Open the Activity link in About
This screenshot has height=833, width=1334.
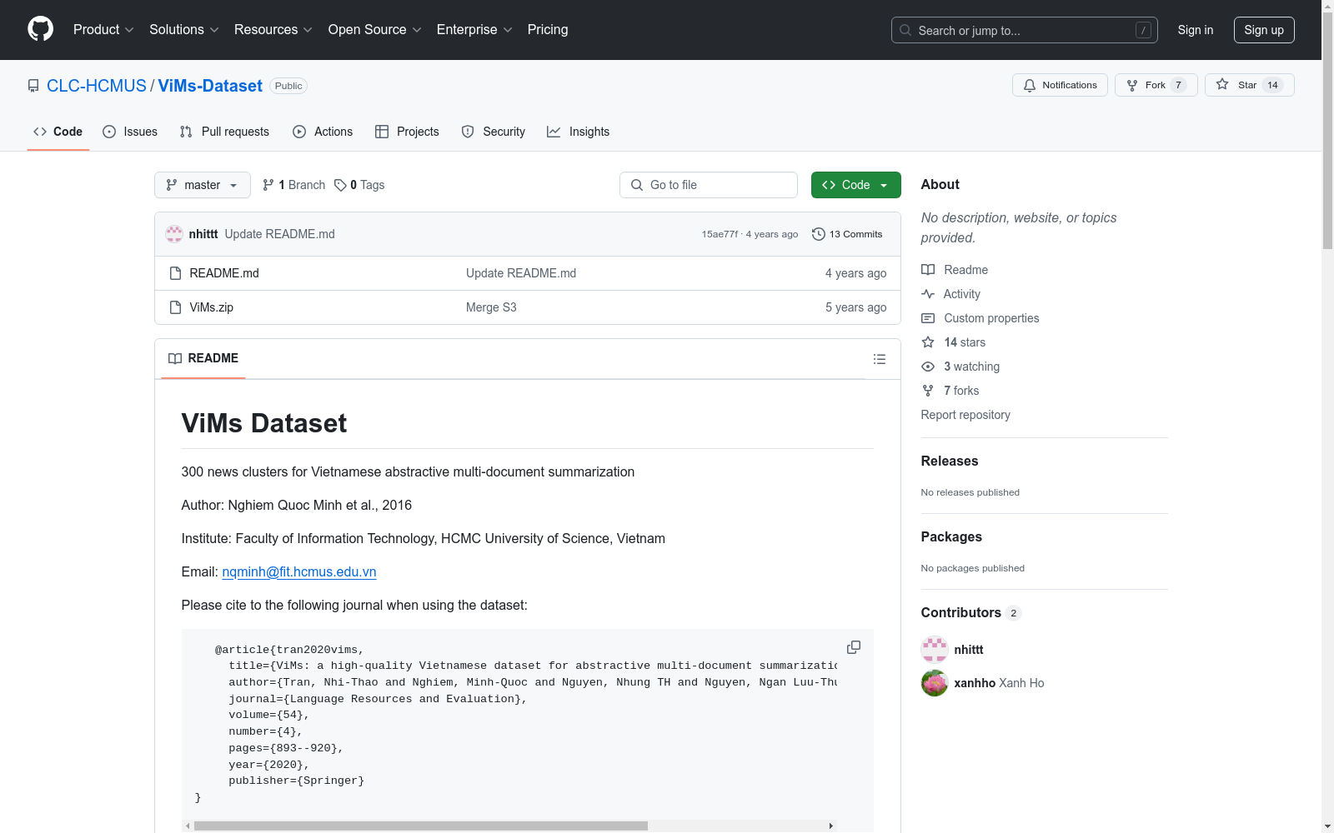(x=951, y=294)
